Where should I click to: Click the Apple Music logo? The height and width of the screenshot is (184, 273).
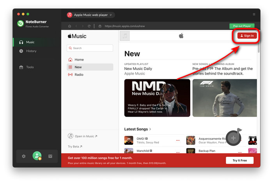[77, 36]
